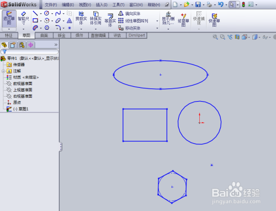This screenshot has width=276, height=211.
Task: Select the Circle sketch tool
Action: tap(46, 13)
